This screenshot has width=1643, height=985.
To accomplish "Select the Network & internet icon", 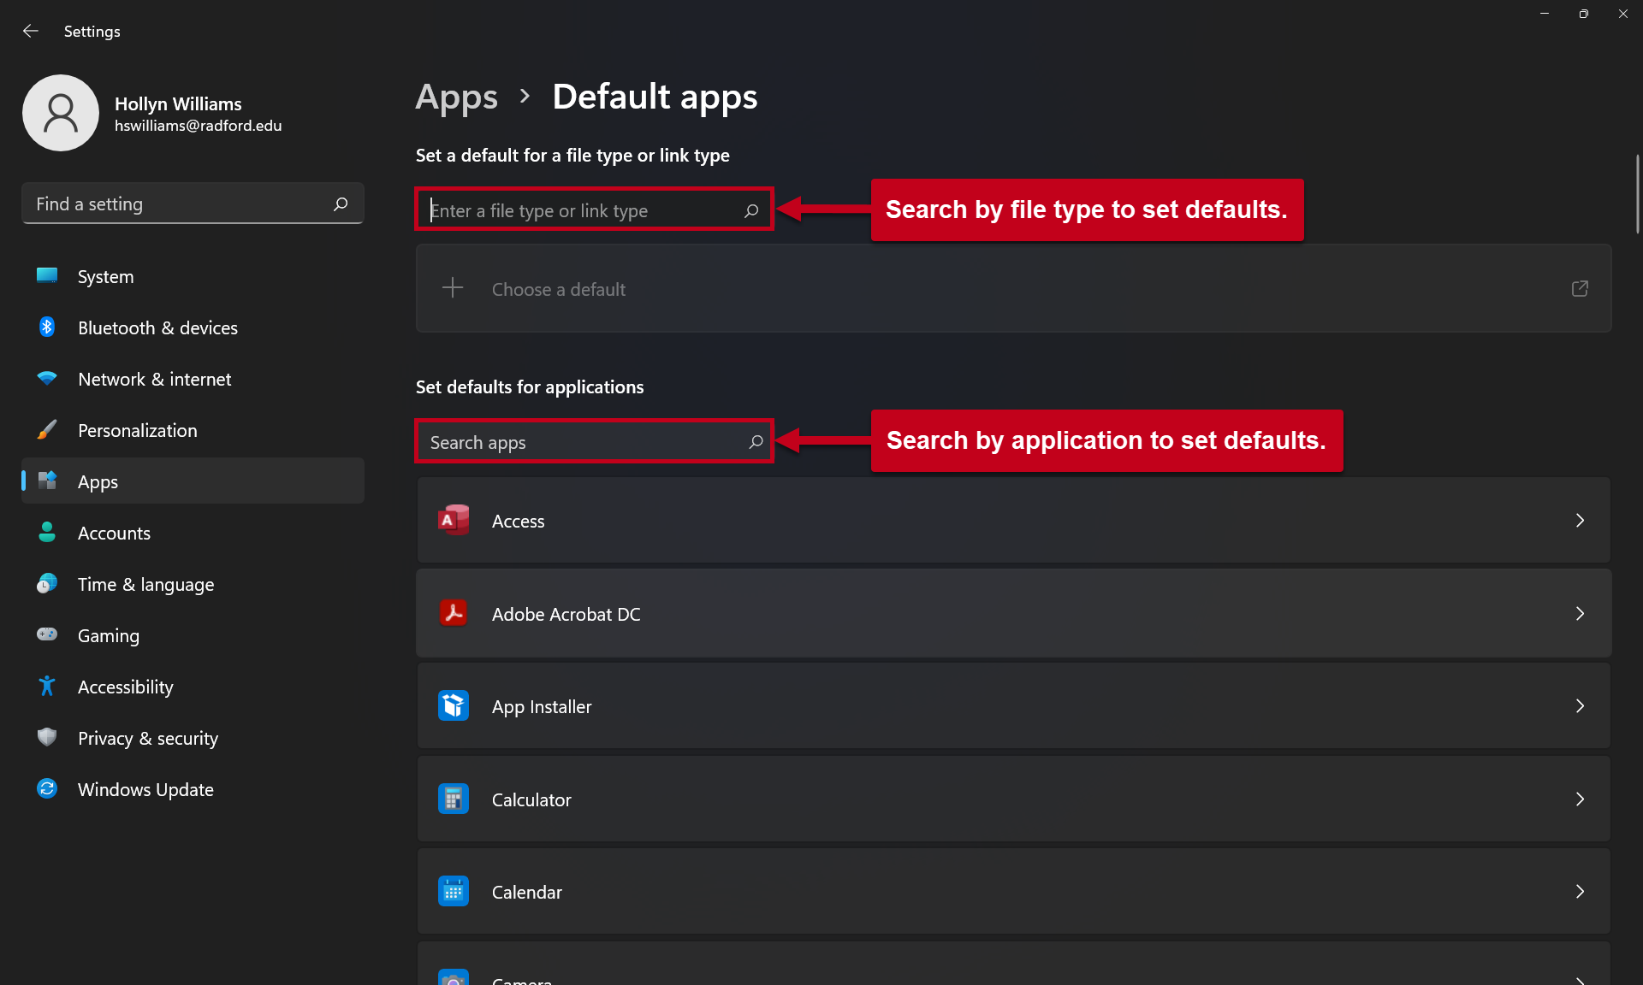I will [x=46, y=379].
